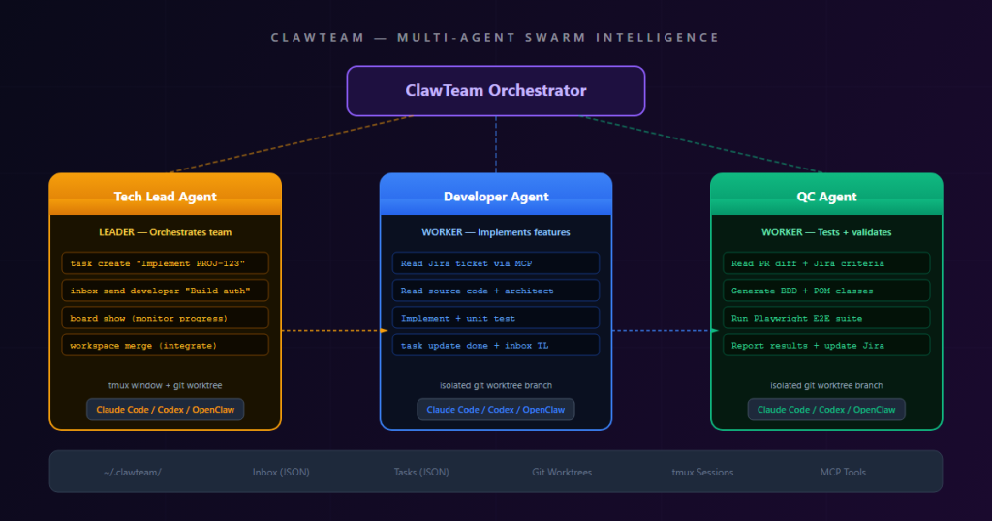Image resolution: width=992 pixels, height=521 pixels.
Task: Click 'WORKER — Implements features' subtitle
Action: (496, 232)
